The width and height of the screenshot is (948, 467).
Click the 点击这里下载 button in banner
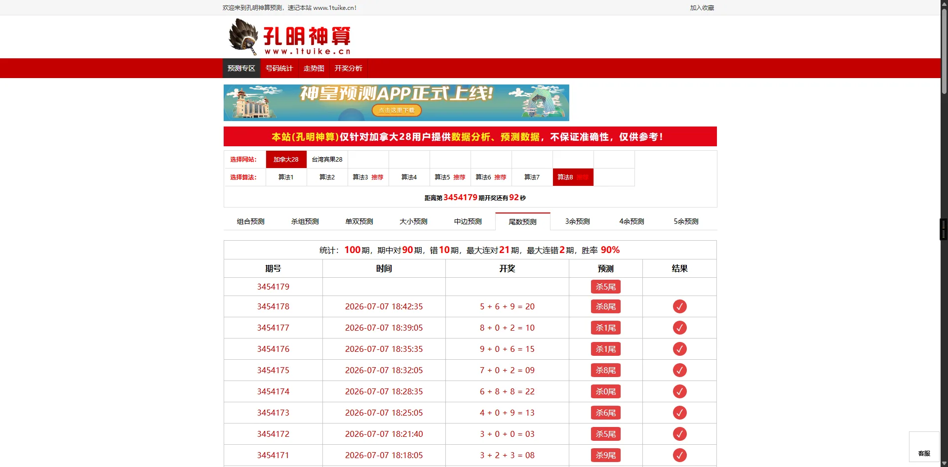396,110
